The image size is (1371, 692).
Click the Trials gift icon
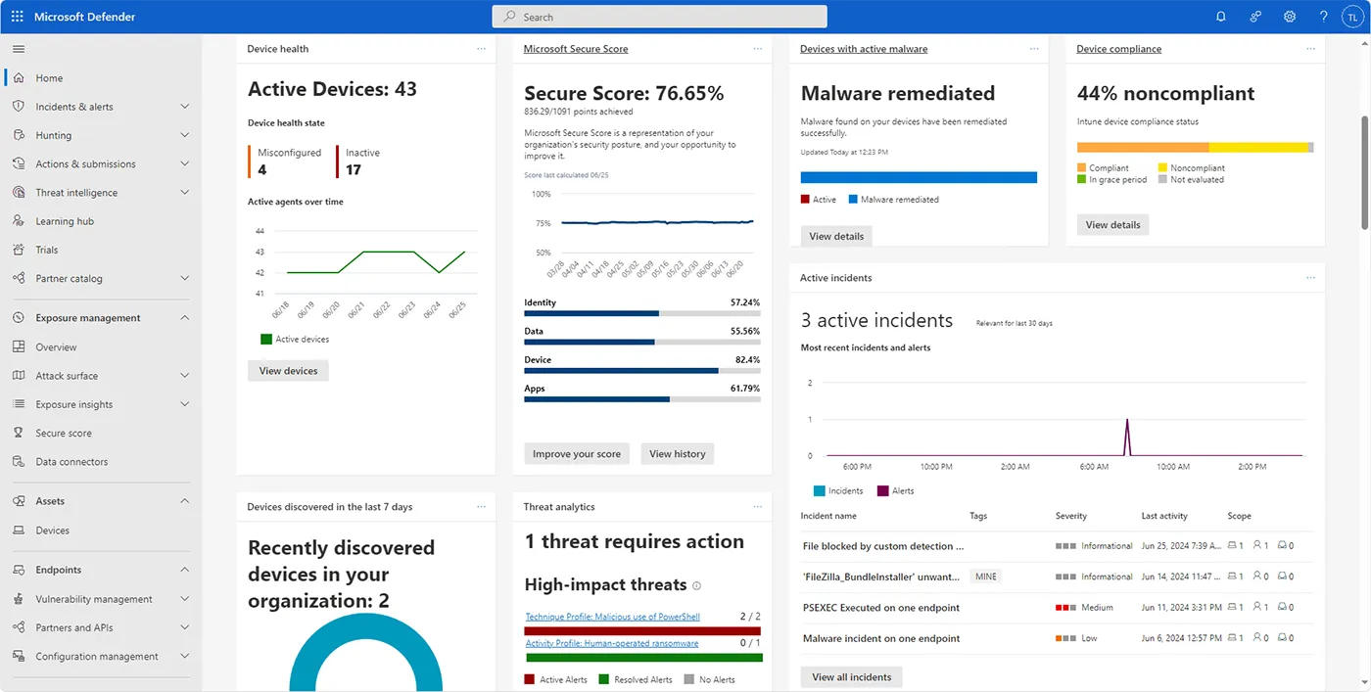19,250
